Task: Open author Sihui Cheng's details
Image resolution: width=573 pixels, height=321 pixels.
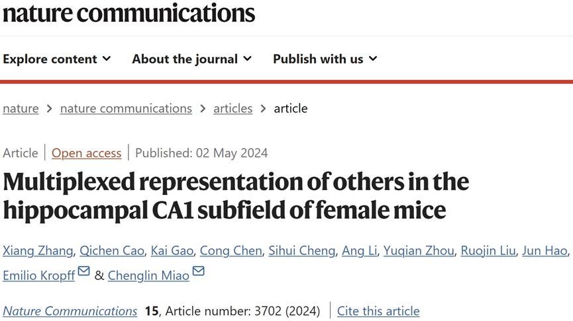Action: (x=303, y=250)
